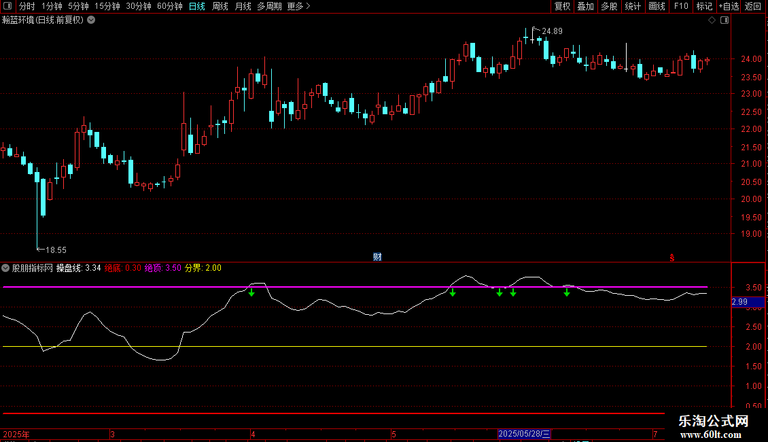
Task: Select the 15分钟 period
Action: (x=107, y=6)
